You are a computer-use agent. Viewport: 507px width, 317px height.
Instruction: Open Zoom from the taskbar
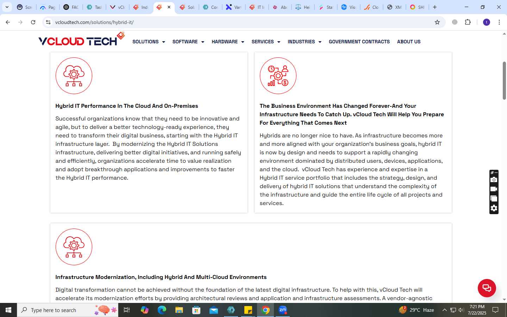tap(283, 310)
